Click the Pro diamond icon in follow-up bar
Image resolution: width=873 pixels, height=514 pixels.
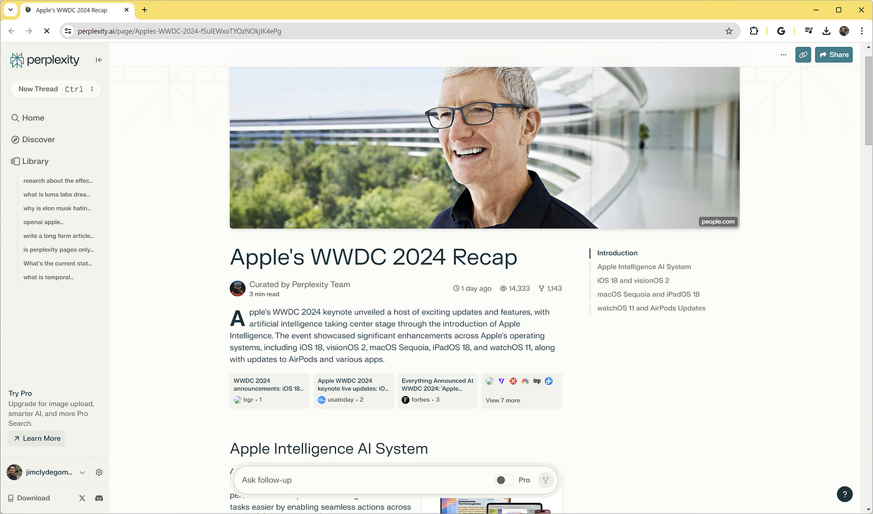point(546,480)
